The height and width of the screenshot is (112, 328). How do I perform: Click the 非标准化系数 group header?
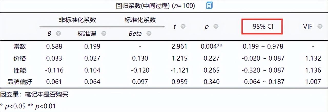pyautogui.click(x=77, y=20)
